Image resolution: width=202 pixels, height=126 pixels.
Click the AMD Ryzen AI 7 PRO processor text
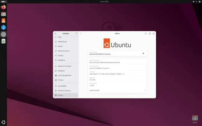107,74
